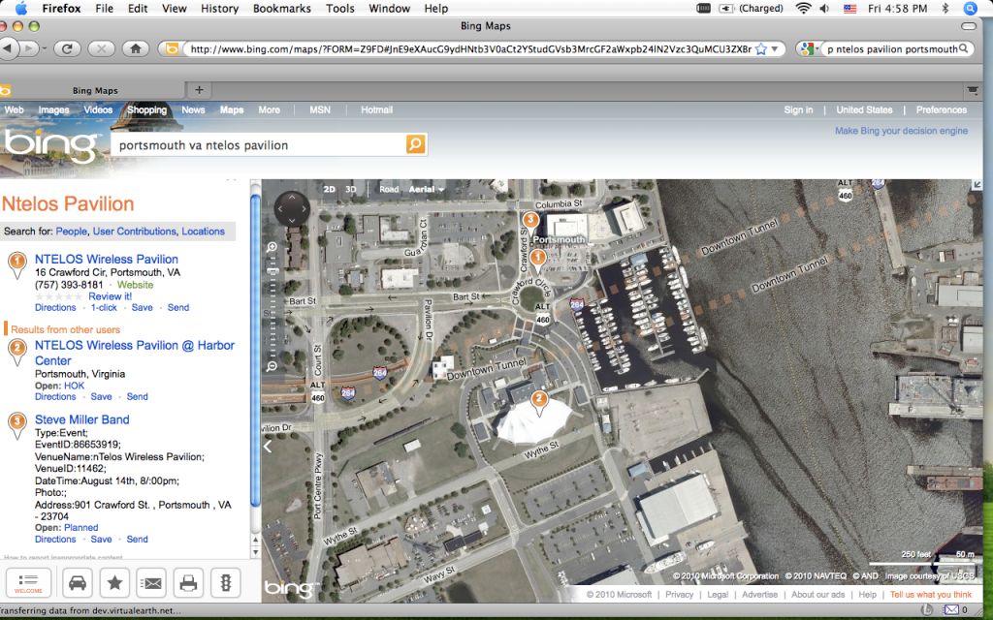This screenshot has height=620, width=993.
Task: Focus the Firefox Google search box
Action: pyautogui.click(x=892, y=48)
